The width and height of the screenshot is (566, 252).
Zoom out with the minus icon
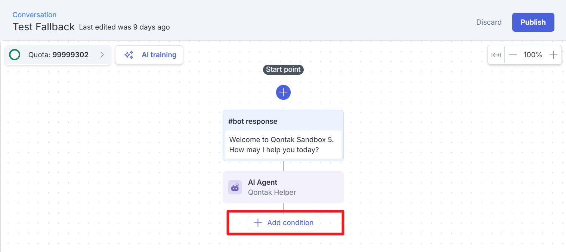click(513, 55)
